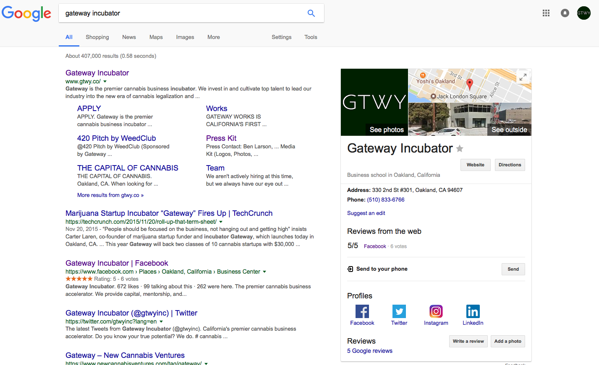Open the See outside street view thumbnail
Viewport: 599px width, 365px height.
[x=470, y=119]
